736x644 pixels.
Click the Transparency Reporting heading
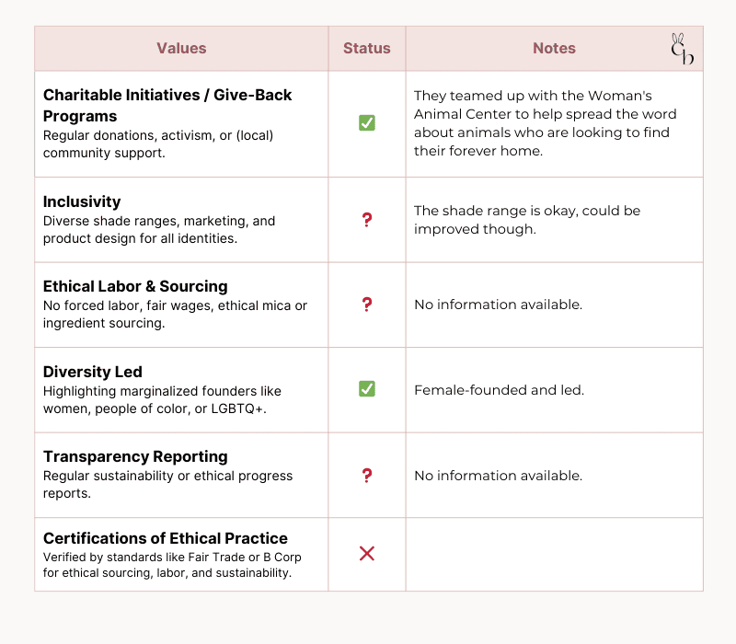click(135, 456)
